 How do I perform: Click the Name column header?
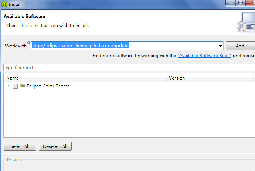coord(85,78)
